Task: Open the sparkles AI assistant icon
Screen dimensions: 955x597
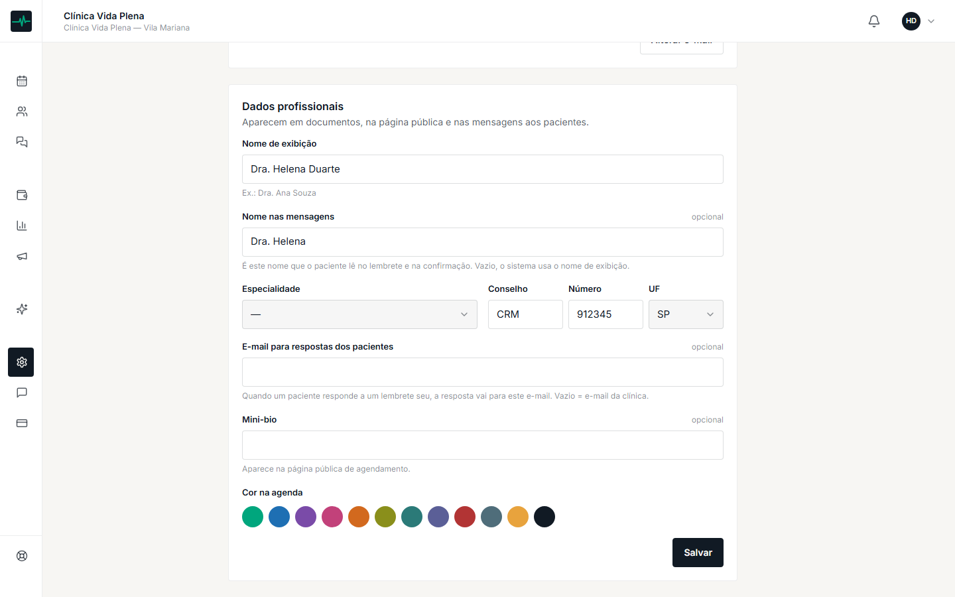Action: tap(21, 309)
